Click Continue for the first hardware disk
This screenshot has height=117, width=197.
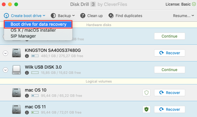tap(169, 36)
